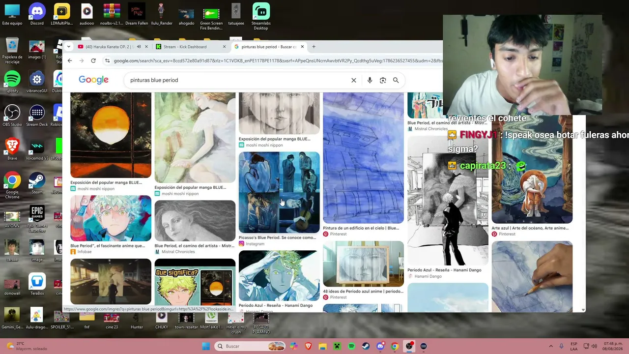The width and height of the screenshot is (629, 354).
Task: Focus the Chrome address bar URL
Action: point(278,60)
